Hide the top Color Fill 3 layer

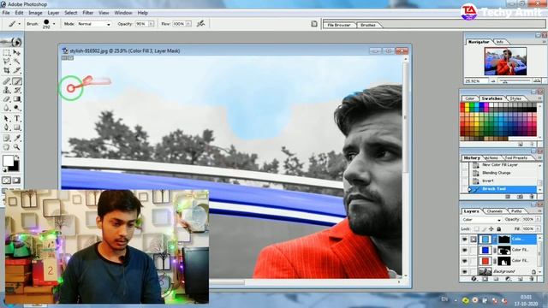[464, 240]
